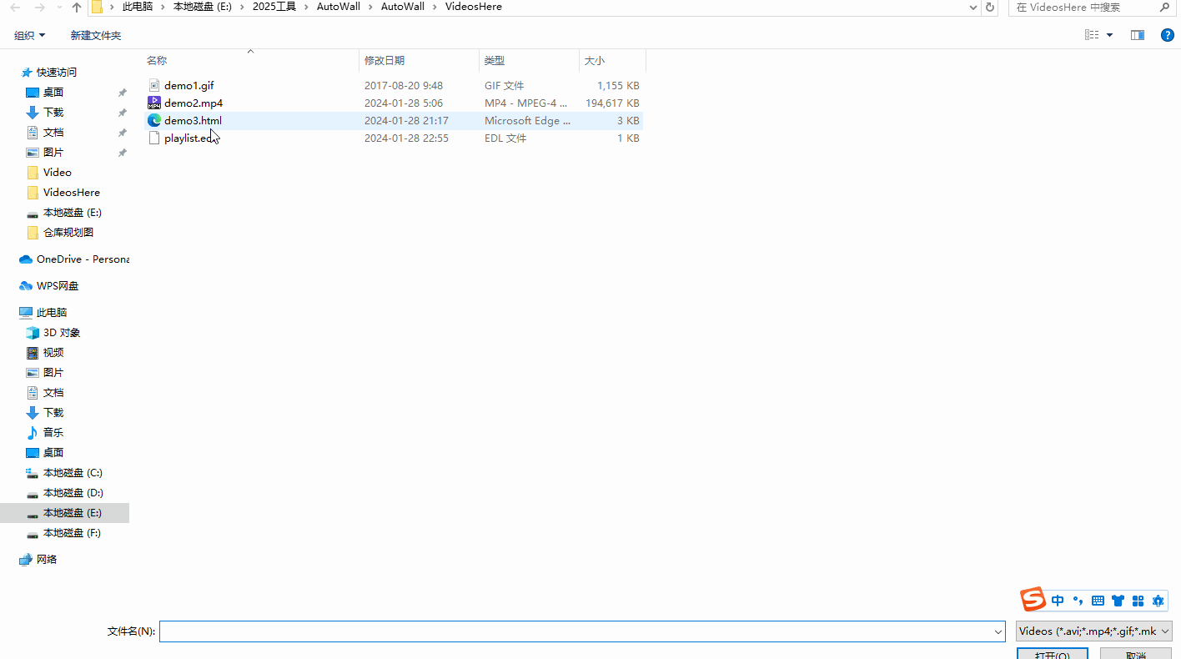Select the demo2.mp4 video file
Image resolution: width=1181 pixels, height=659 pixels.
coord(193,103)
